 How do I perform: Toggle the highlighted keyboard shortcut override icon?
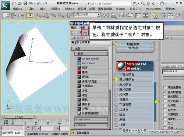30,15
